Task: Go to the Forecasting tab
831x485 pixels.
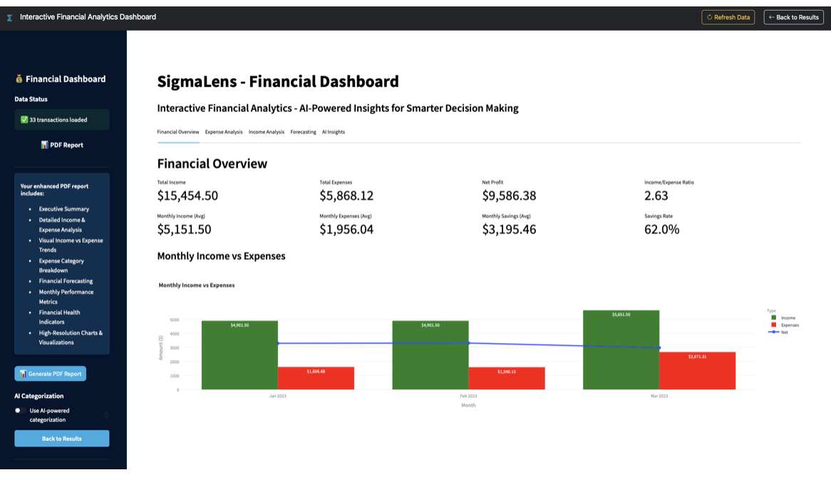Action: (303, 132)
